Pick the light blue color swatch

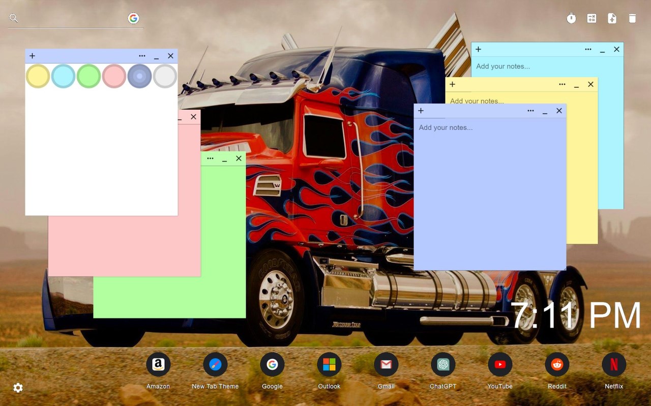click(x=63, y=76)
